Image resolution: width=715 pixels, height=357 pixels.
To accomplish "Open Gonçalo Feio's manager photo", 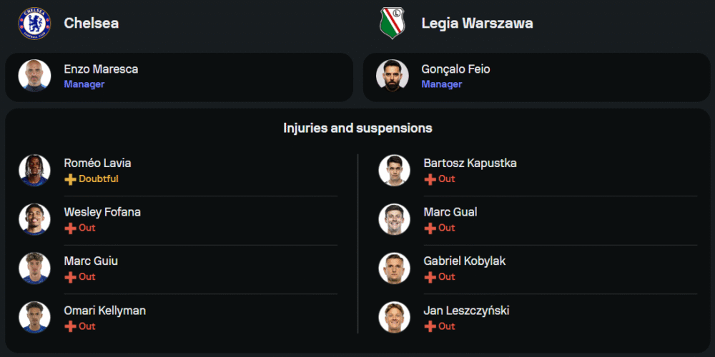I will [x=392, y=76].
